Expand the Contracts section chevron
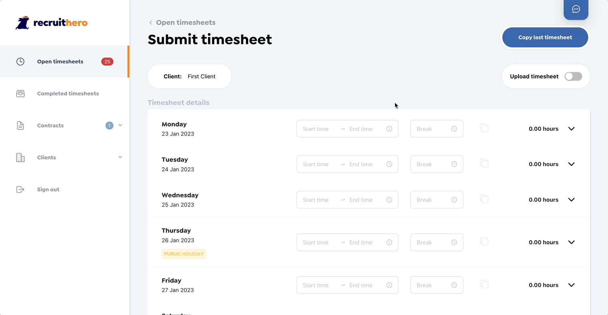 coord(120,125)
